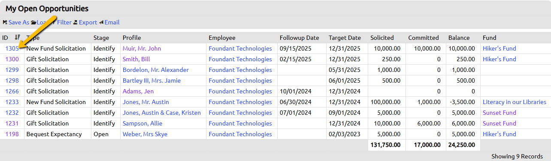551x161 pixels.
Task: Open profile Adams, Jen
Action: [138, 91]
